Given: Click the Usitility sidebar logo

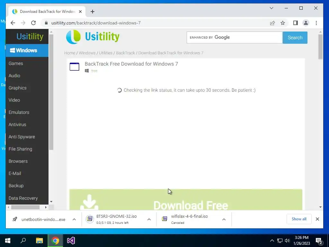Looking at the screenshot, I should pos(30,36).
